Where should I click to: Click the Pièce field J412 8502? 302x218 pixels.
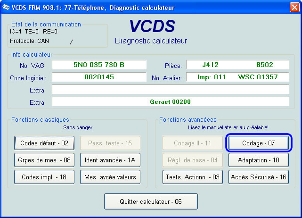tap(237, 65)
